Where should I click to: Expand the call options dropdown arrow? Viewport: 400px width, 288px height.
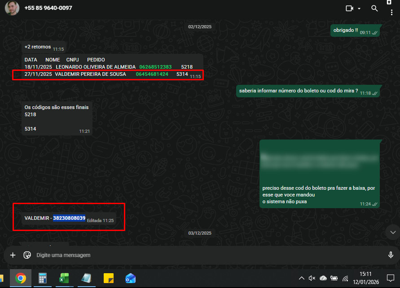click(x=359, y=9)
